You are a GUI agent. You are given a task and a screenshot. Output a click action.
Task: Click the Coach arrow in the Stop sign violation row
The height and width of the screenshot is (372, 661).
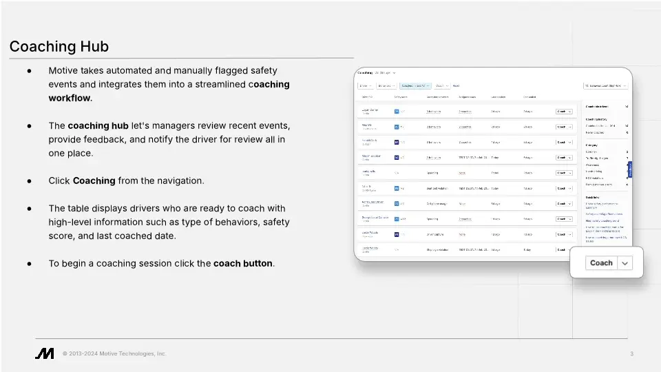570,250
